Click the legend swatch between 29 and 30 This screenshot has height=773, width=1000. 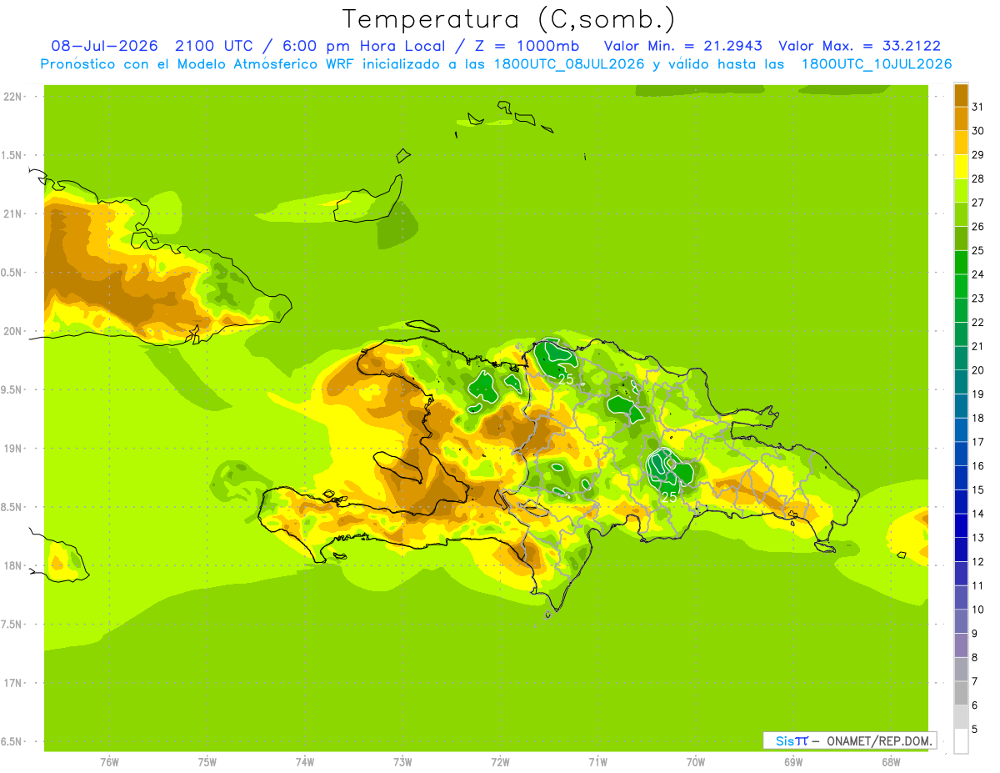[x=961, y=143]
